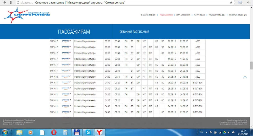Click flight number SU-1633
The image size is (253, 136).
(54, 77)
